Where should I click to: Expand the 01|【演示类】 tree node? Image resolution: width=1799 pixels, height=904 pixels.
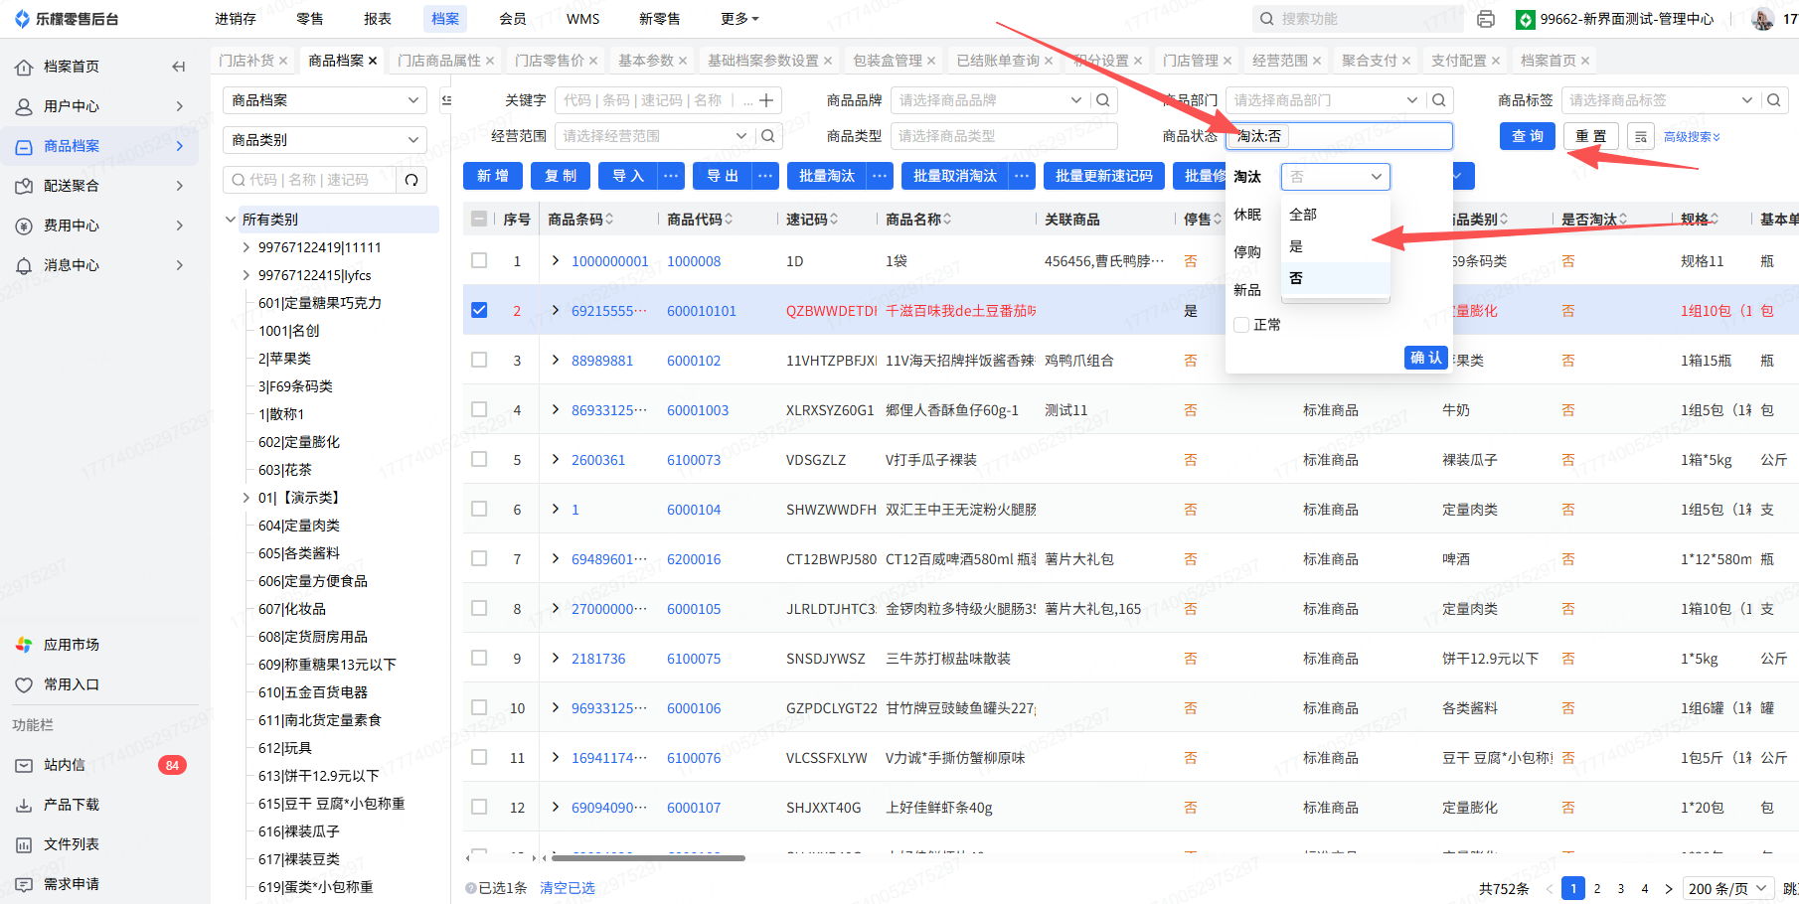coord(246,498)
